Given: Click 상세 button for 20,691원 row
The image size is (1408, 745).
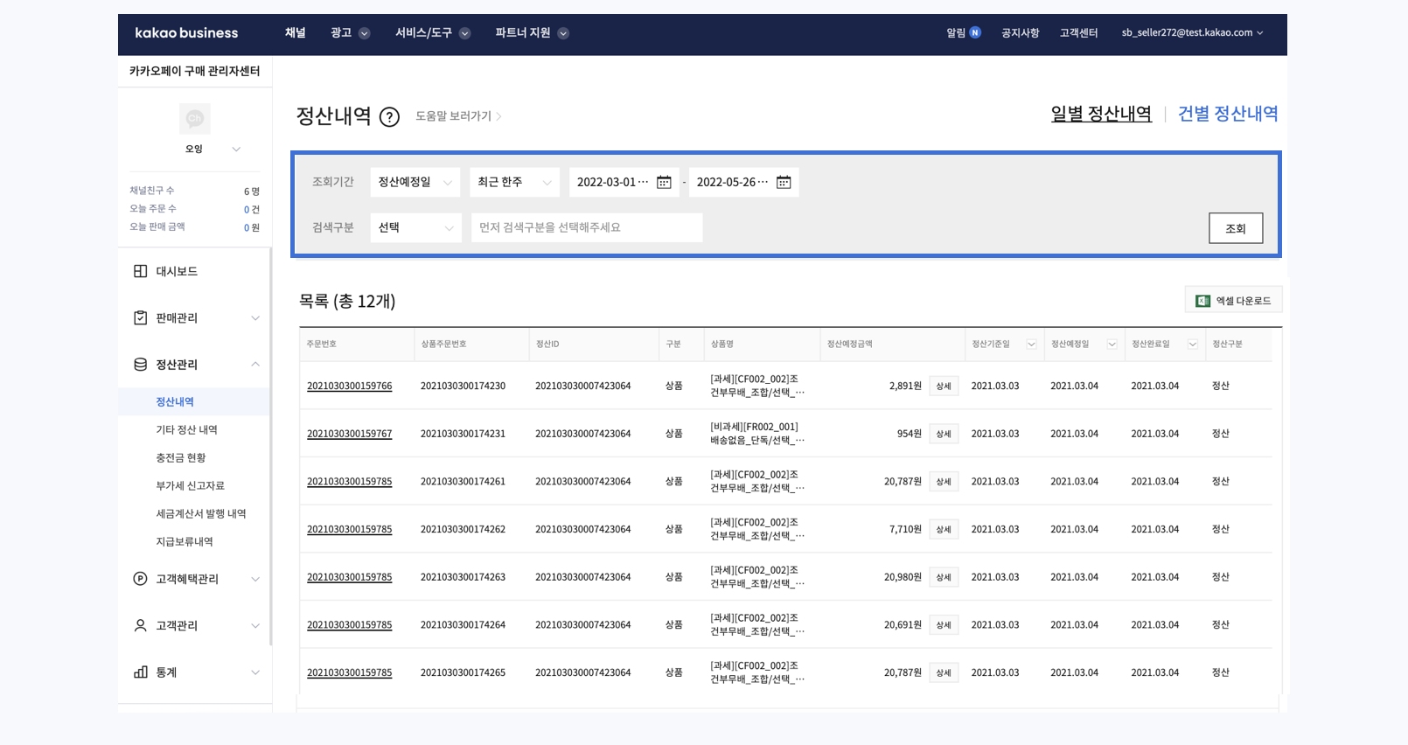Looking at the screenshot, I should (x=944, y=624).
